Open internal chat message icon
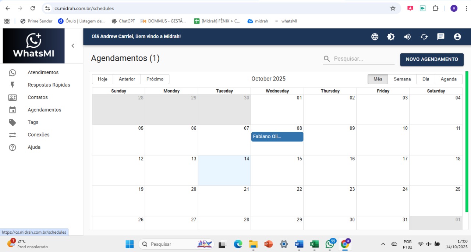This screenshot has width=471, height=252. (440, 37)
